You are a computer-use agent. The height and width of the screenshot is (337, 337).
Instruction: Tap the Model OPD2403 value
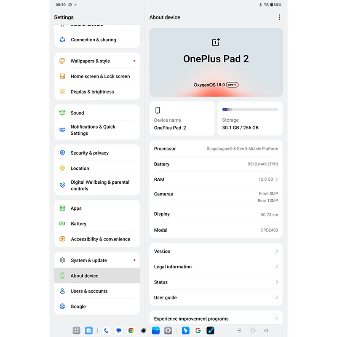tap(269, 230)
